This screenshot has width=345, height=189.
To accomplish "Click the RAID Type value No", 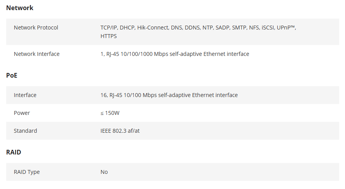I will coord(104,172).
